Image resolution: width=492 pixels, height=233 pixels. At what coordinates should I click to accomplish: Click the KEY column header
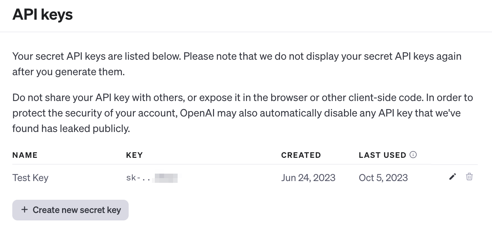134,155
